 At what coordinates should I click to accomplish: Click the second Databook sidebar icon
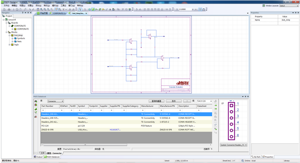(36, 105)
